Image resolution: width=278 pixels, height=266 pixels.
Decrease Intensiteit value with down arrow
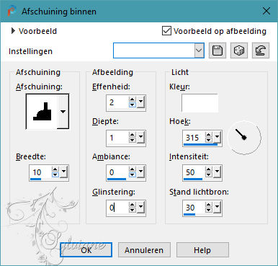coord(209,174)
